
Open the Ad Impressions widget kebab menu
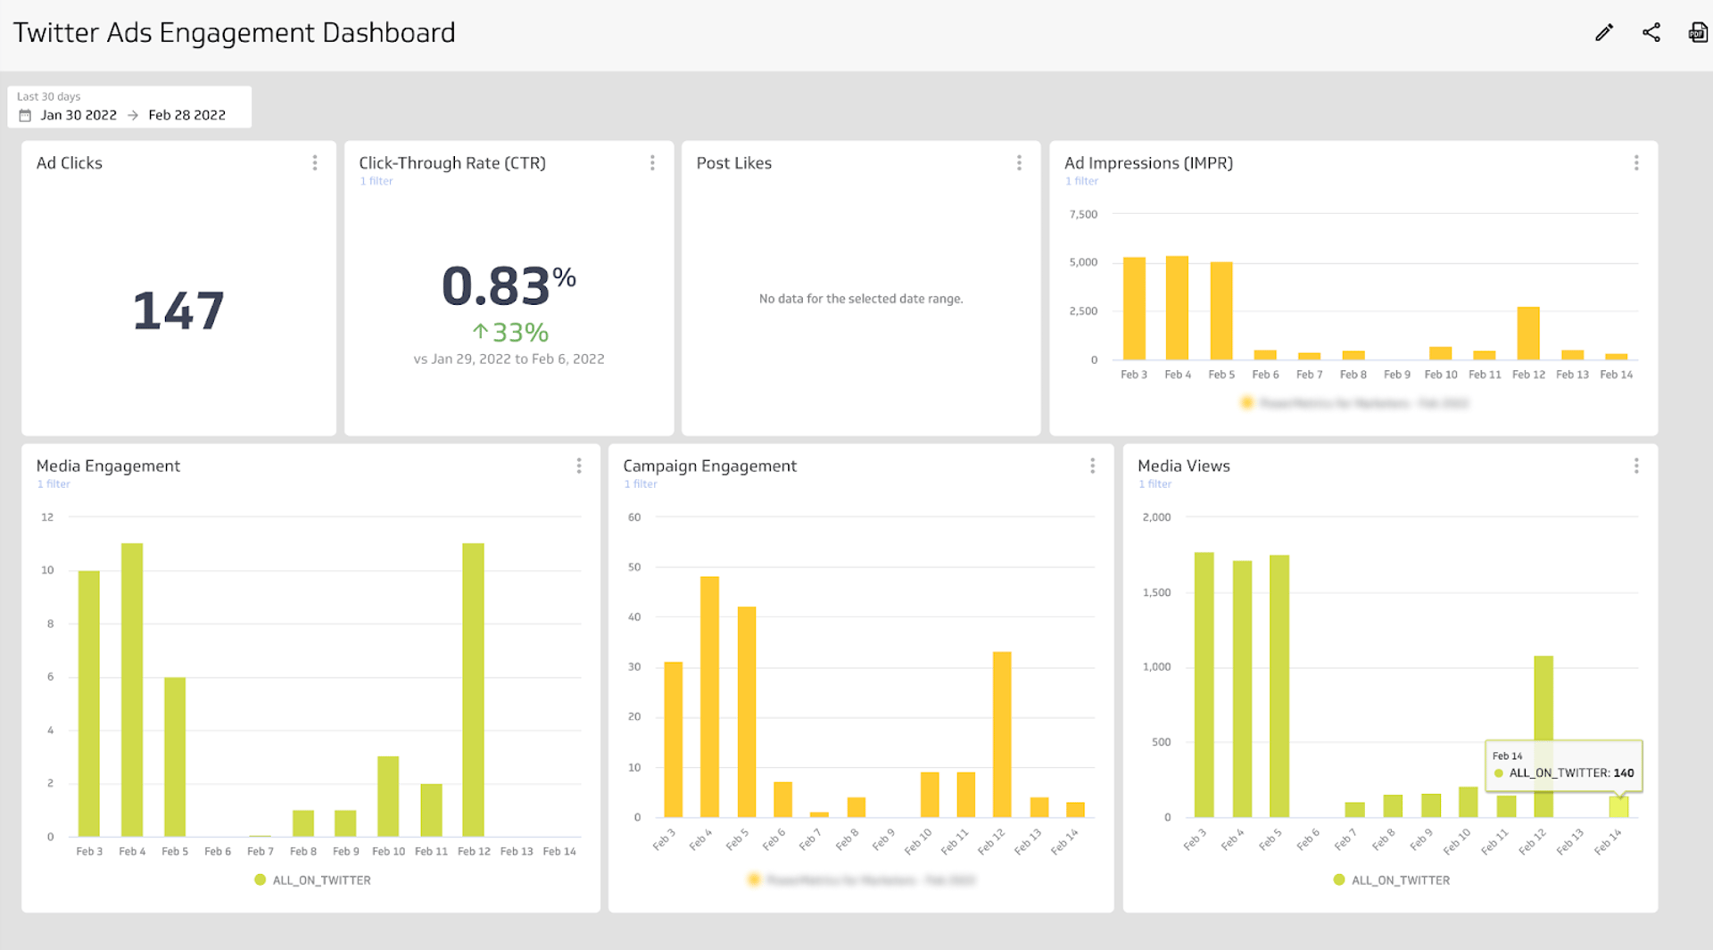(1636, 162)
